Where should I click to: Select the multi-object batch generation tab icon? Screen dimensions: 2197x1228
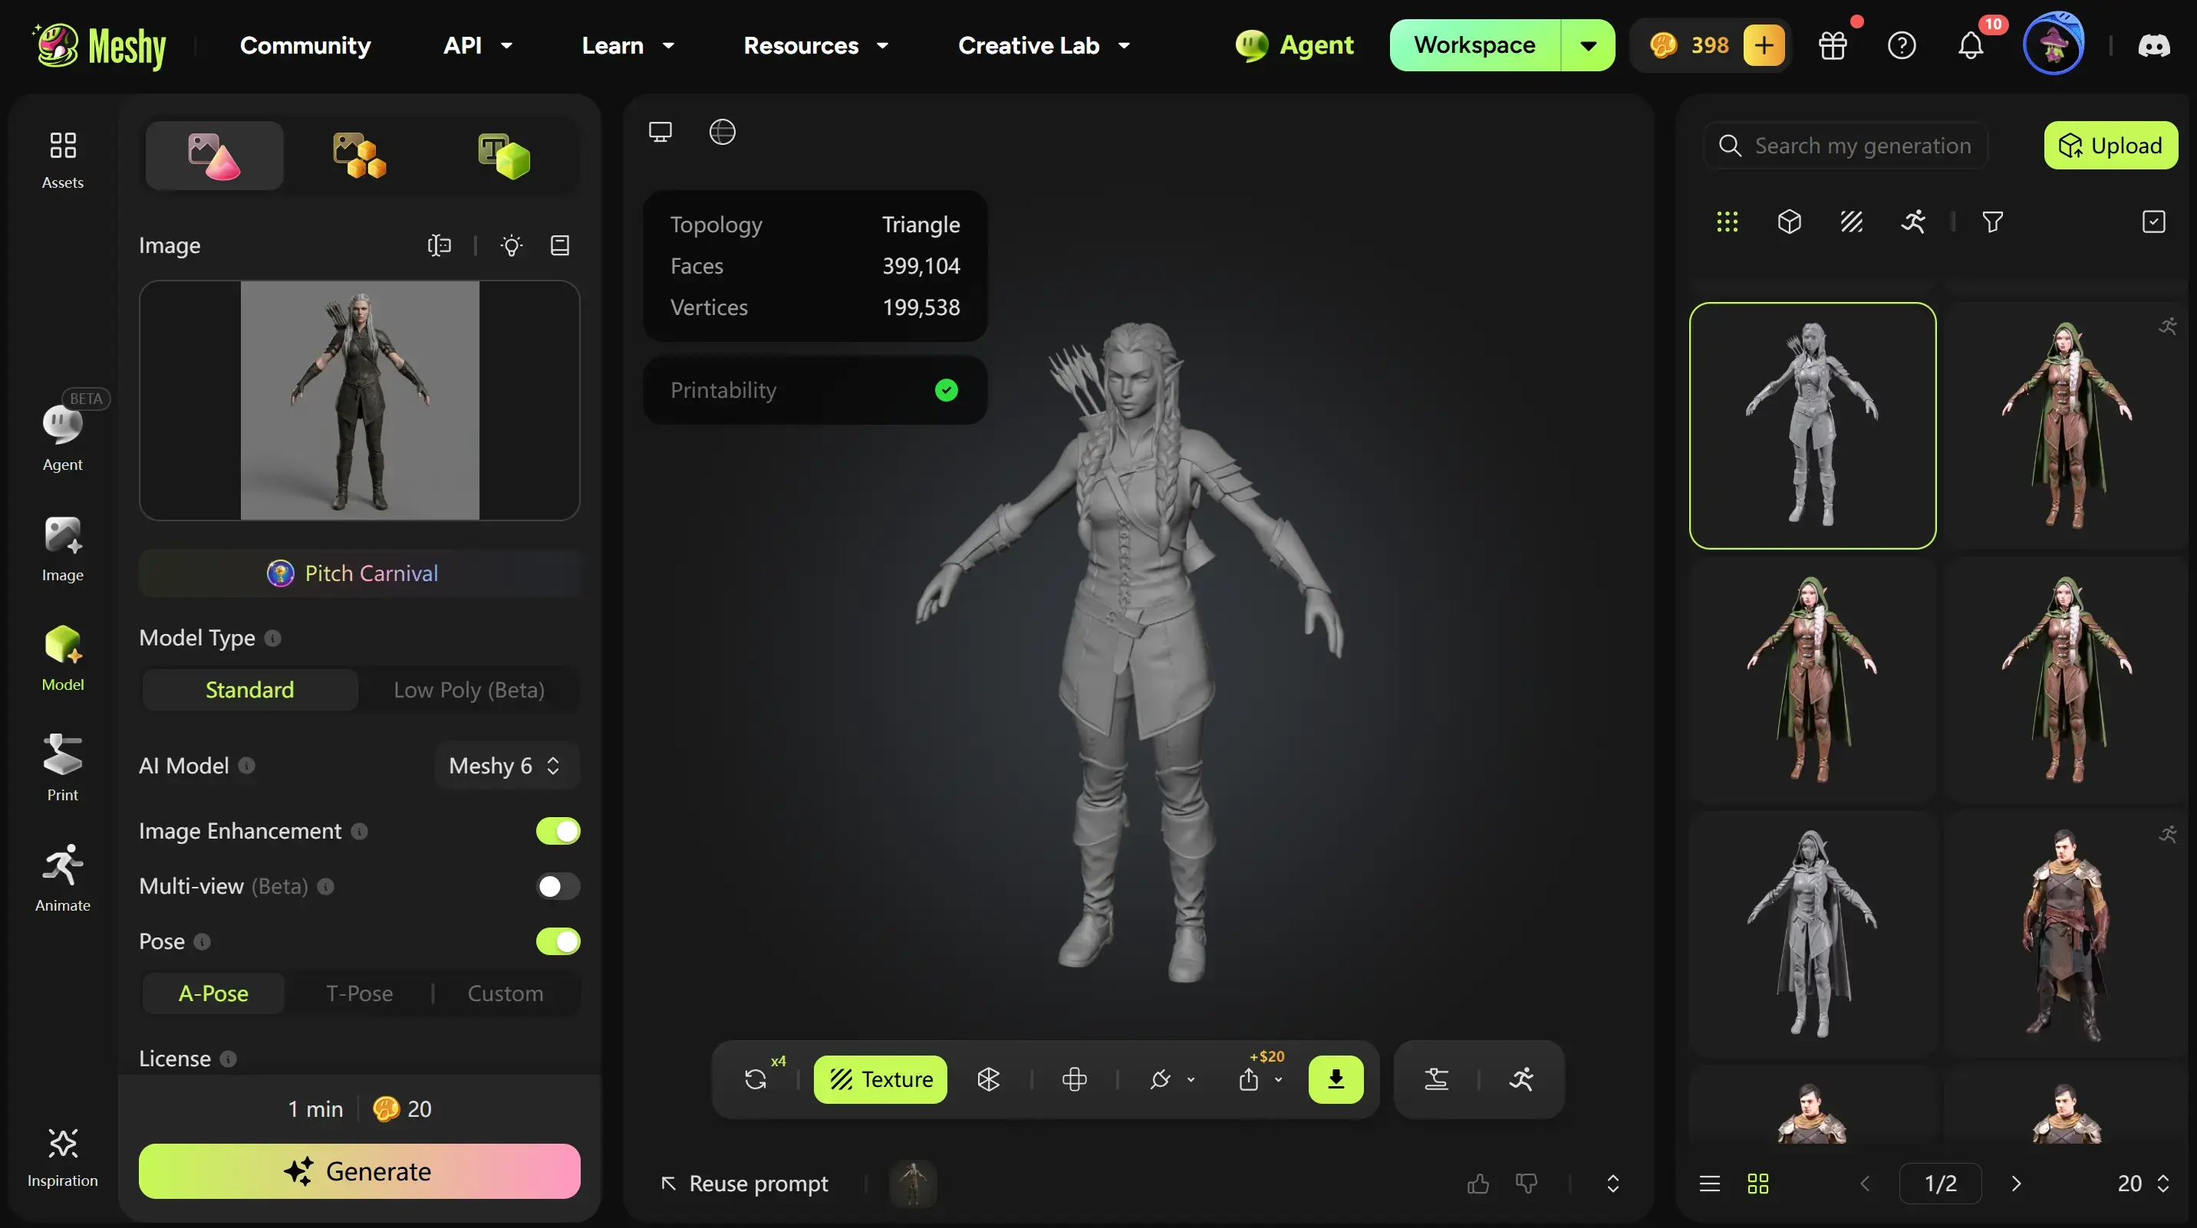[x=359, y=156]
